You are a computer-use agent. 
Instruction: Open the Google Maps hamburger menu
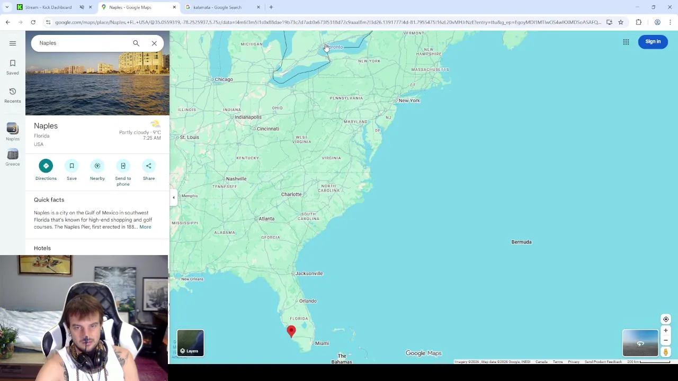pyautogui.click(x=13, y=43)
